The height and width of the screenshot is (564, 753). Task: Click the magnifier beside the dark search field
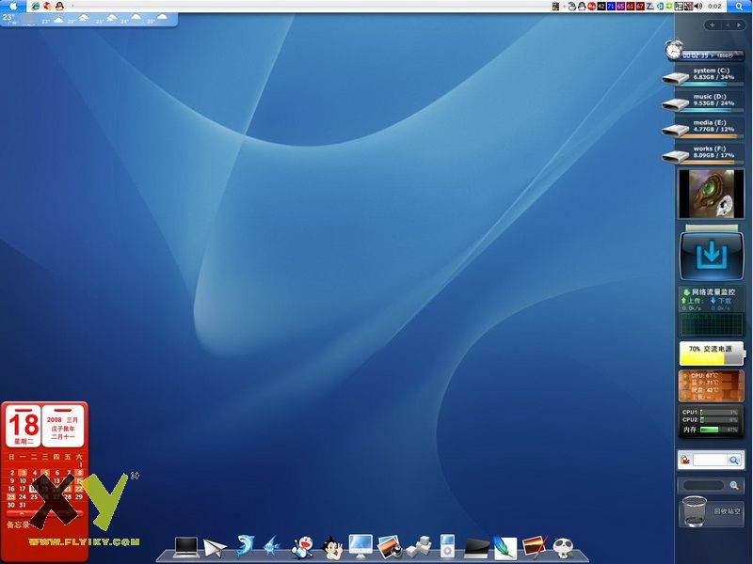[734, 485]
